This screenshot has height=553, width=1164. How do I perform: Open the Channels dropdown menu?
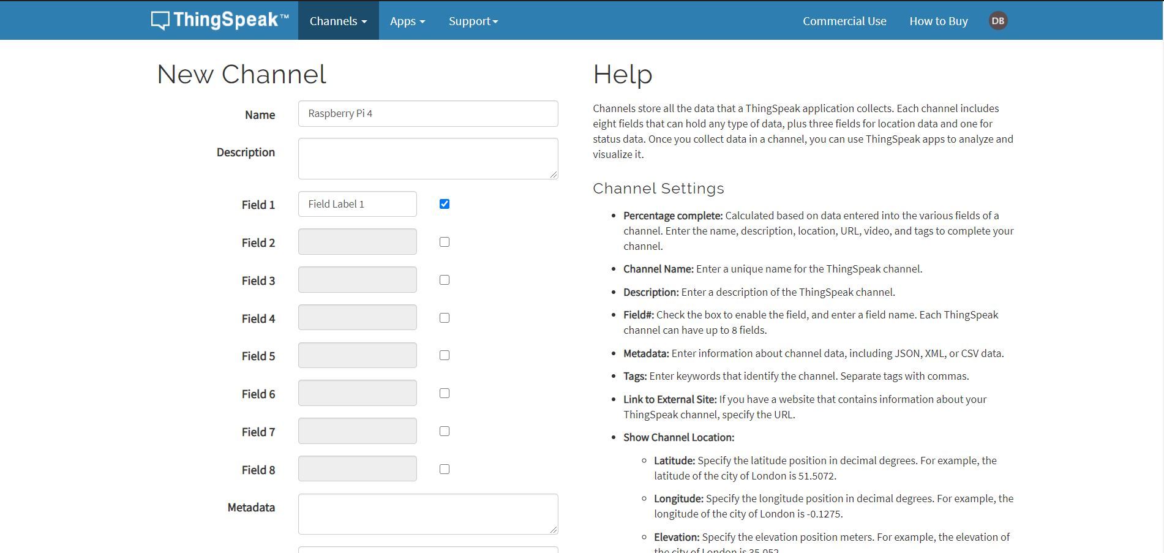point(338,21)
